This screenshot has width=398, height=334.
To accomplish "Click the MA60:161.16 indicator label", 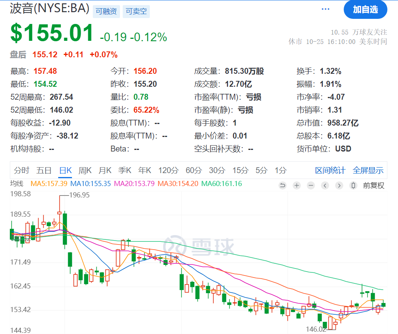I will (x=221, y=184).
